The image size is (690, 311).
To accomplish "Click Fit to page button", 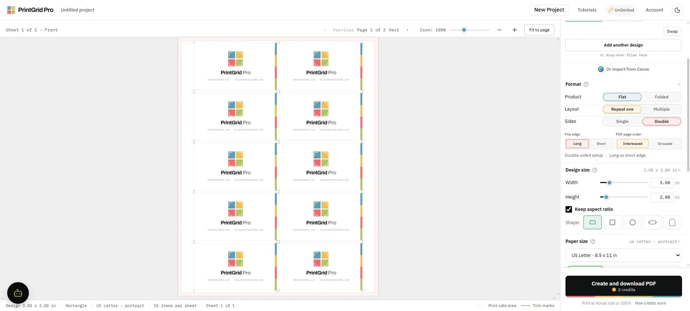I will tap(539, 30).
